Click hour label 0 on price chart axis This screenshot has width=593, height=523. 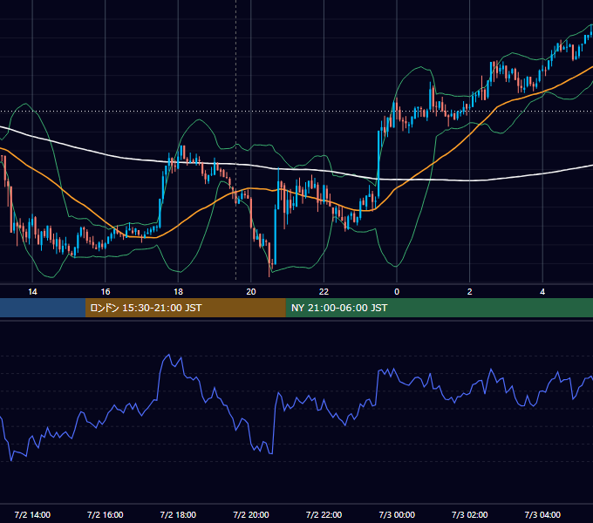397,292
